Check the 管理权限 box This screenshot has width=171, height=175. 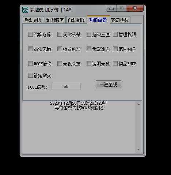[x=115, y=34]
